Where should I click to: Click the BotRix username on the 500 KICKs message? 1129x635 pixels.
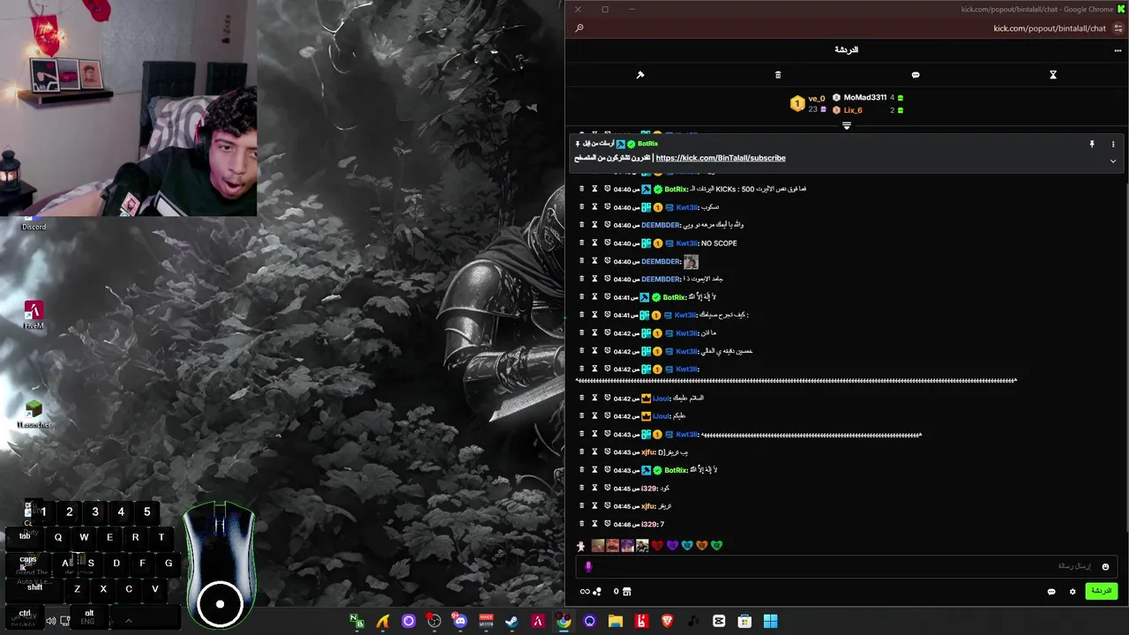point(675,190)
